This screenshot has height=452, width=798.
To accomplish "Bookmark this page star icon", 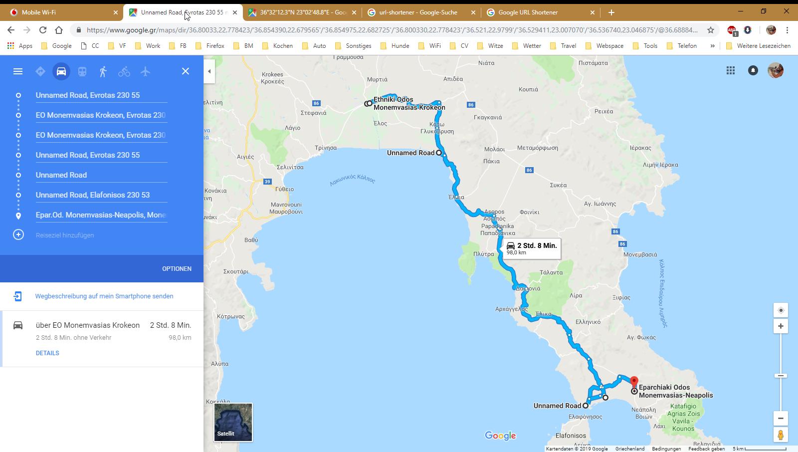I will [x=711, y=30].
